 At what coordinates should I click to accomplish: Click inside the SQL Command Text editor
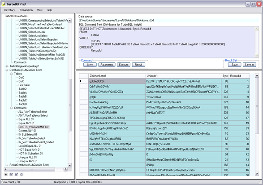point(168,42)
